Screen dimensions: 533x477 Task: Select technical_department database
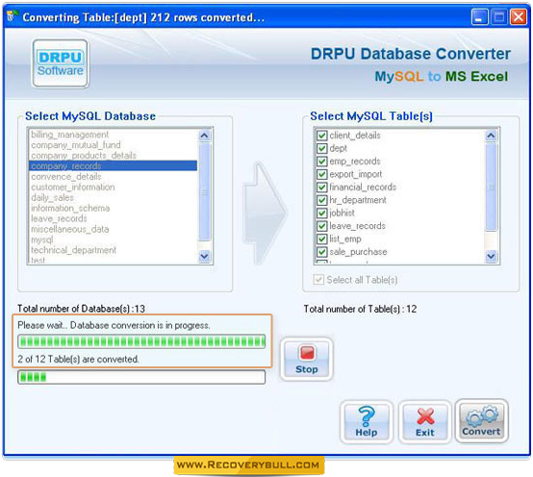[x=113, y=250]
